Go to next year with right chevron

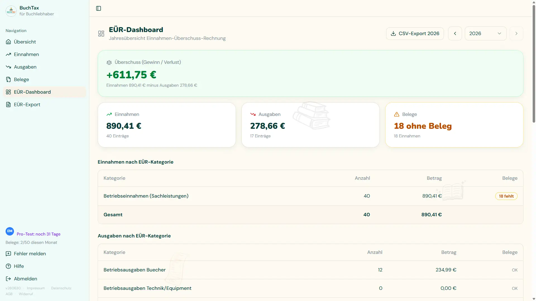pos(516,33)
